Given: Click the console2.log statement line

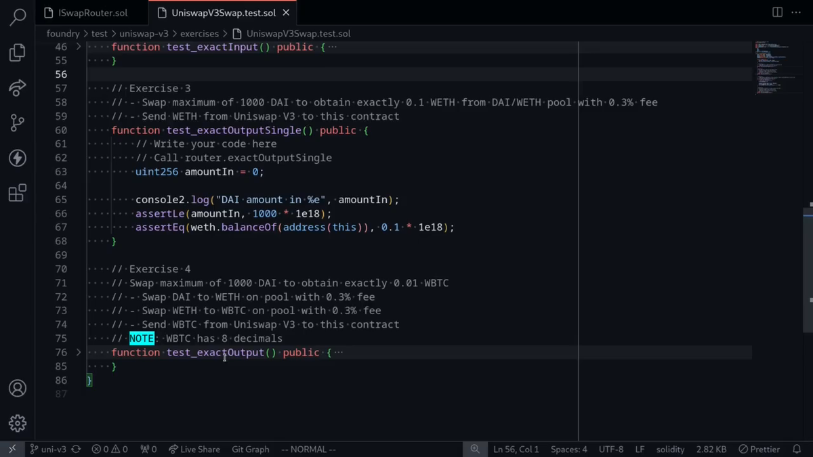Looking at the screenshot, I should 267,200.
